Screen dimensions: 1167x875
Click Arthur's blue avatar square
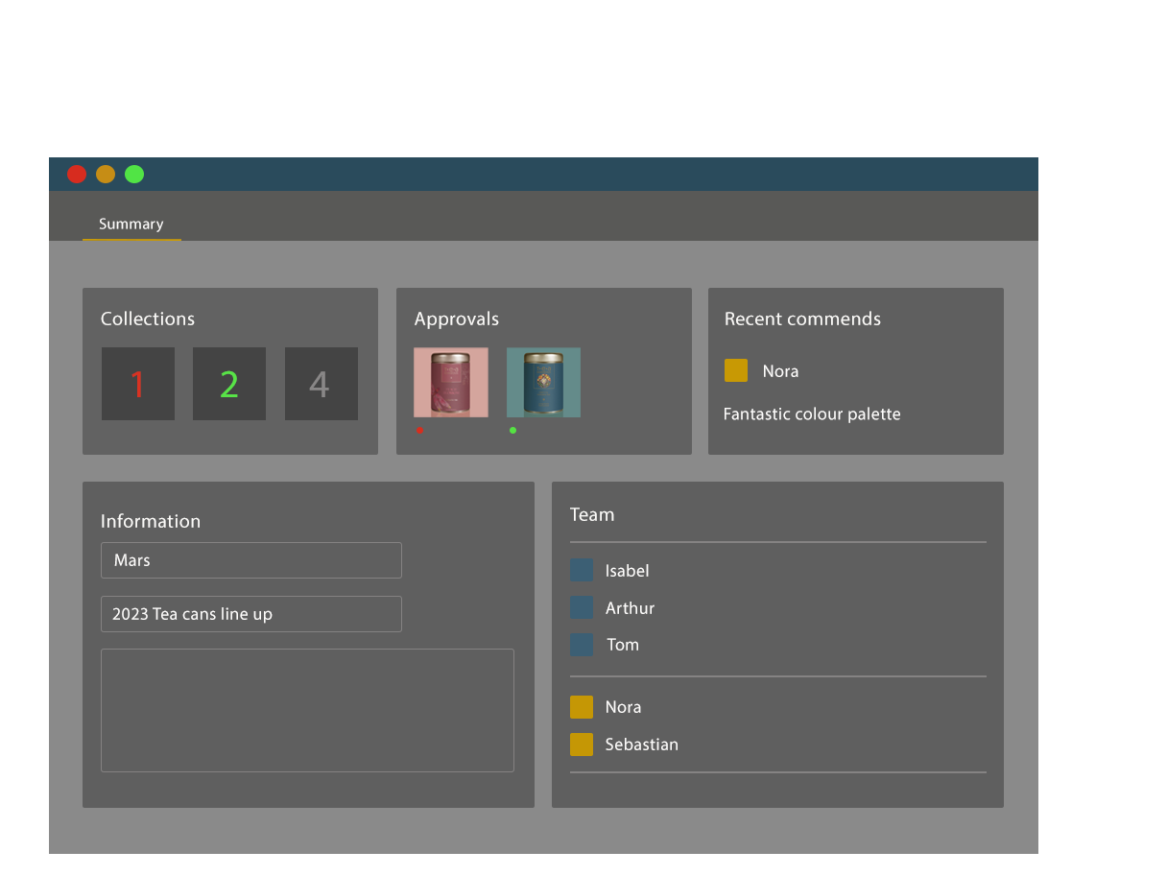pos(582,607)
